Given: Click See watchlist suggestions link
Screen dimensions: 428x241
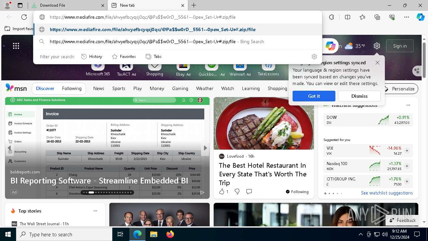Looking at the screenshot, I should pos(387,193).
